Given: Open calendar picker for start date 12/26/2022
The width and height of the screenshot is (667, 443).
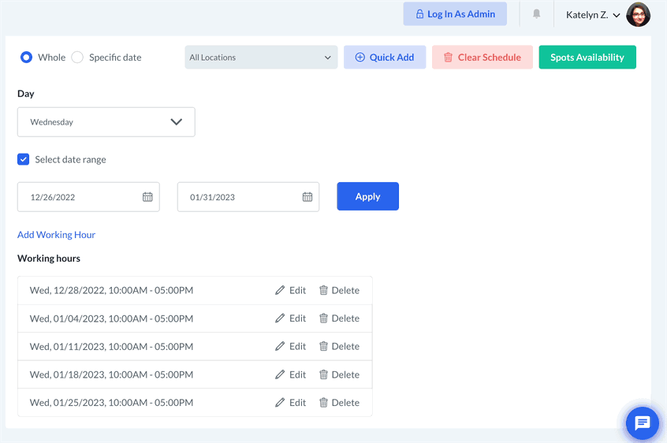Looking at the screenshot, I should point(147,197).
